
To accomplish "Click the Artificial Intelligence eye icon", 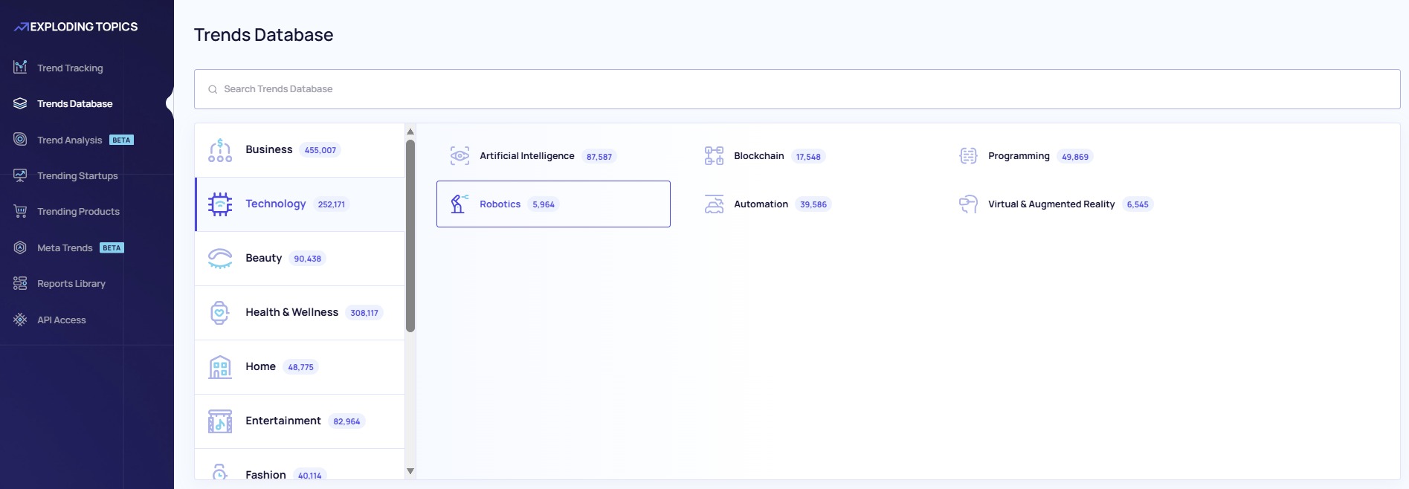I will (x=460, y=156).
